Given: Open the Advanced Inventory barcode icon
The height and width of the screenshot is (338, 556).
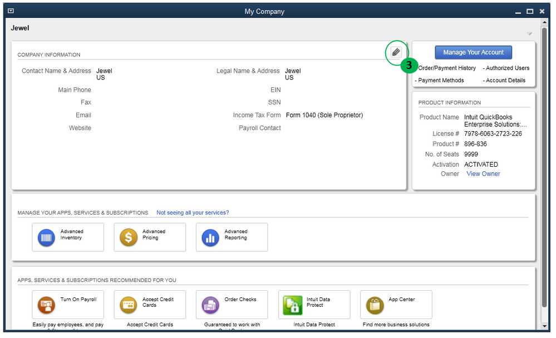Looking at the screenshot, I should point(46,237).
